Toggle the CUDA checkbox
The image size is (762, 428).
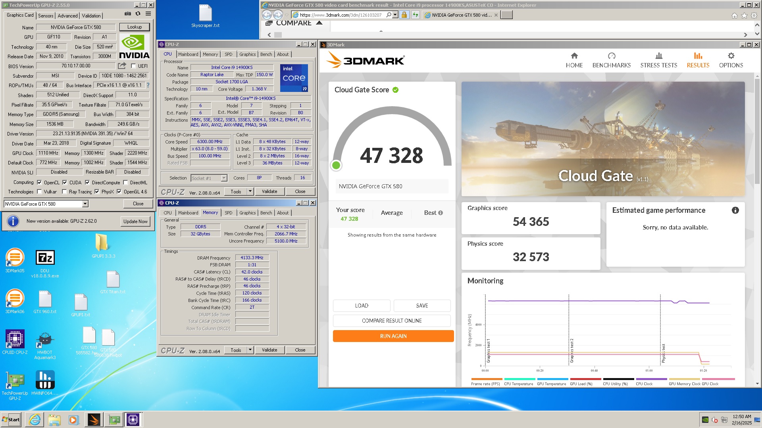tap(65, 183)
